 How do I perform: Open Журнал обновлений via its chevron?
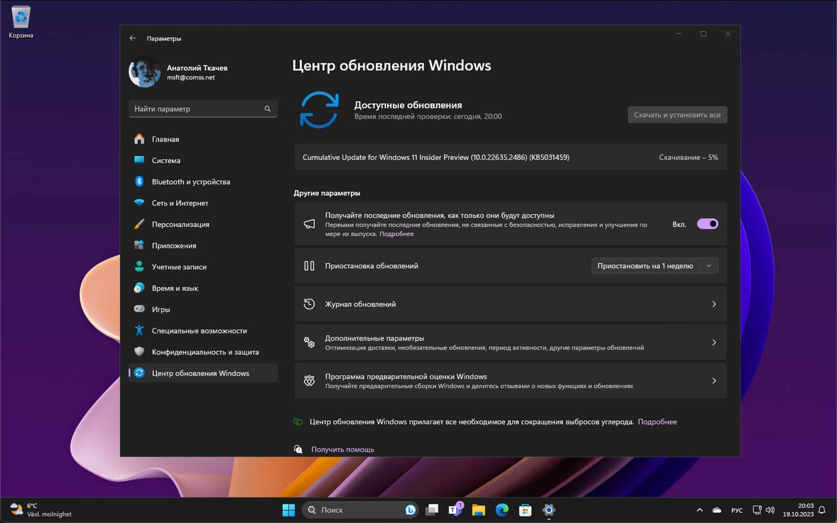point(714,304)
